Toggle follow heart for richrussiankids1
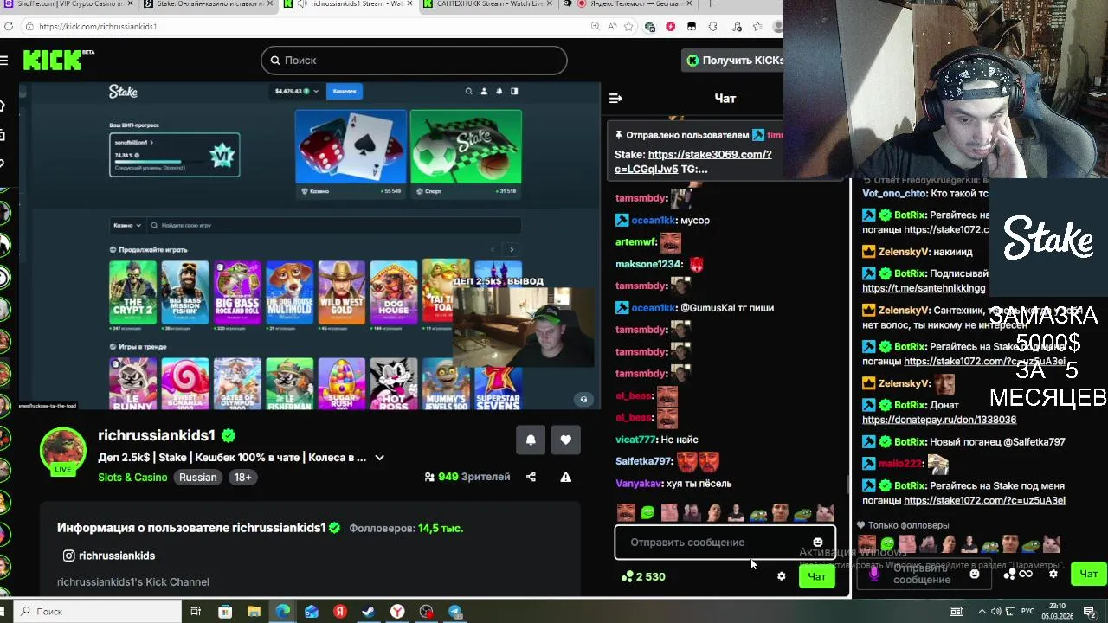This screenshot has width=1108, height=623. click(x=565, y=440)
